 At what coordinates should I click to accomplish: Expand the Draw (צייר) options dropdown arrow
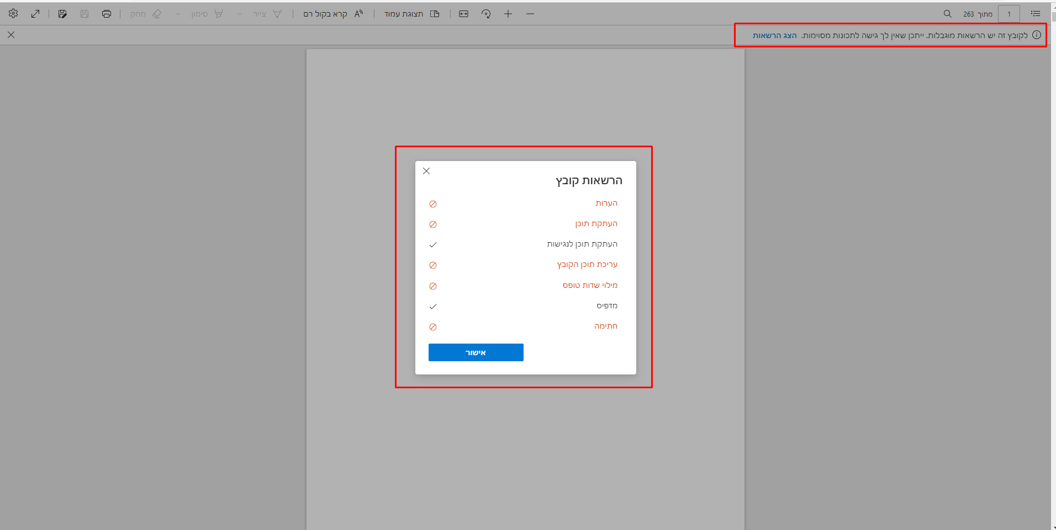coord(239,14)
